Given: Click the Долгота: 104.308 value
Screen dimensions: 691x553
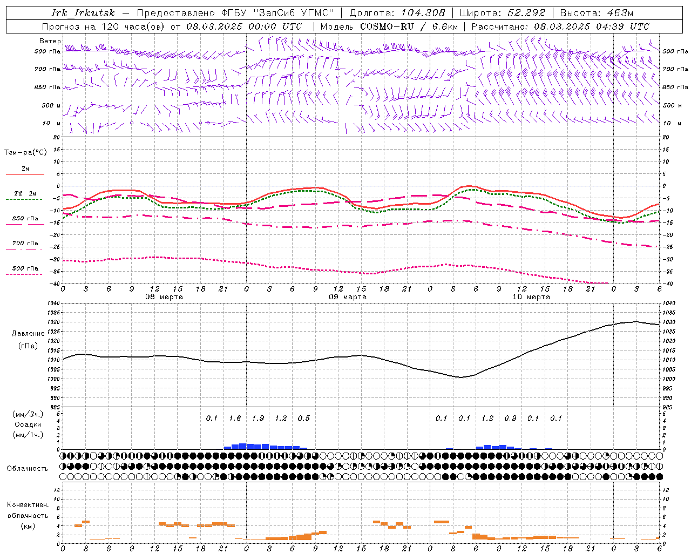Looking at the screenshot, I should coord(397,13).
